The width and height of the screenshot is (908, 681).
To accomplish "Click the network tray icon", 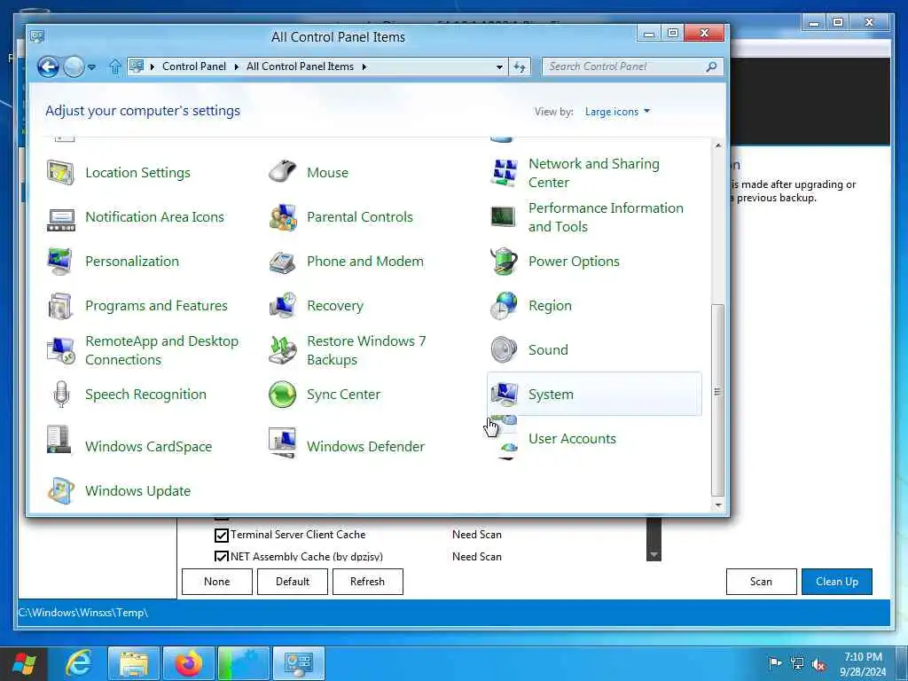I will tap(797, 663).
